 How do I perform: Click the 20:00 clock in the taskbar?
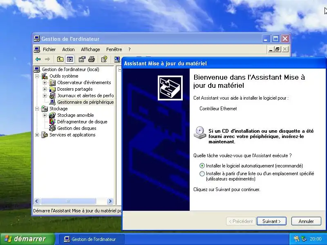tap(316, 239)
